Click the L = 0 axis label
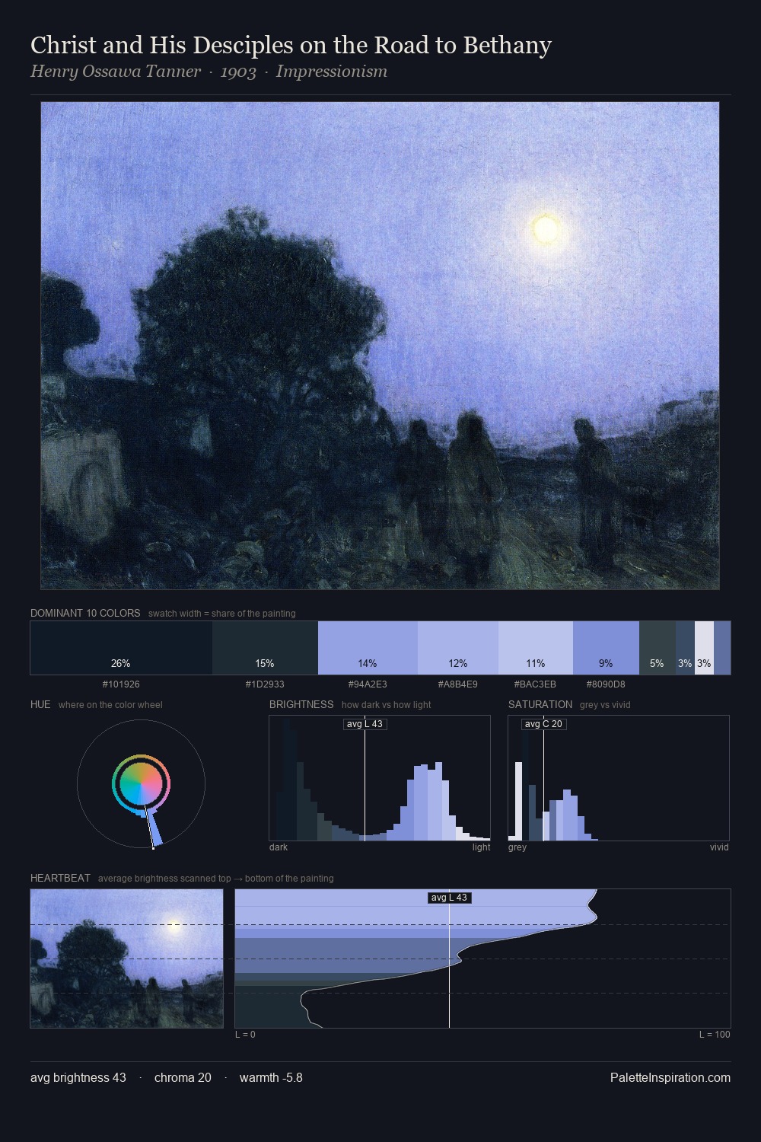761x1142 pixels. click(245, 1035)
